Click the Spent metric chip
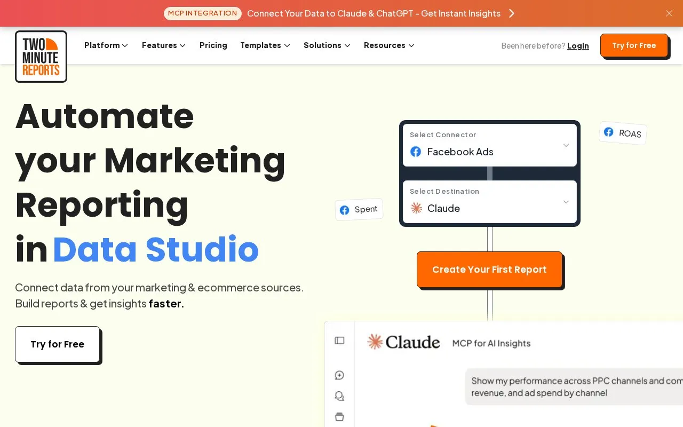 coord(359,210)
